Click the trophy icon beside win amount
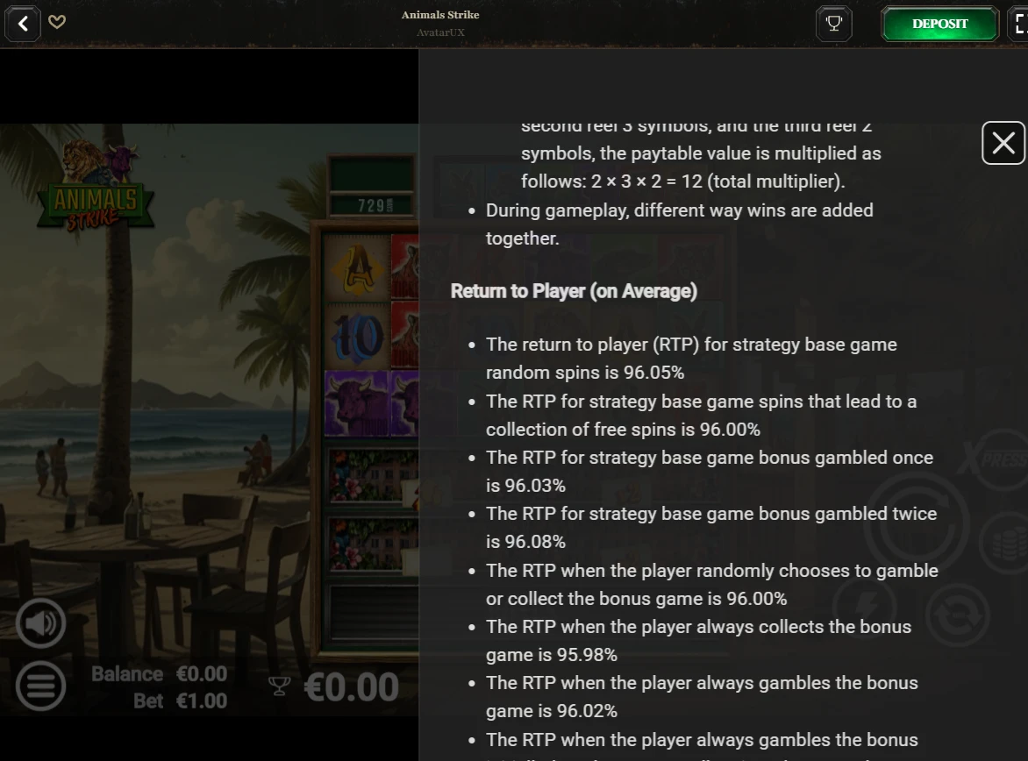Viewport: 1028px width, 761px height. tap(279, 686)
